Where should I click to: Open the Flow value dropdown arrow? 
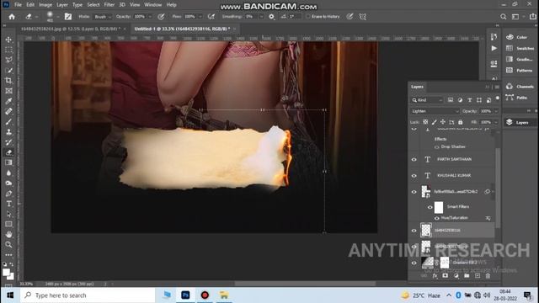[x=200, y=17]
